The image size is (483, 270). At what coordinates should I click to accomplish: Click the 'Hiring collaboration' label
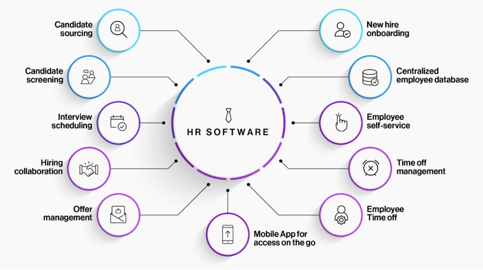pyautogui.click(x=39, y=167)
